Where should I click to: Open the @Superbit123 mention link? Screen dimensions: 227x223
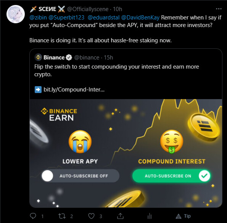tap(66, 18)
